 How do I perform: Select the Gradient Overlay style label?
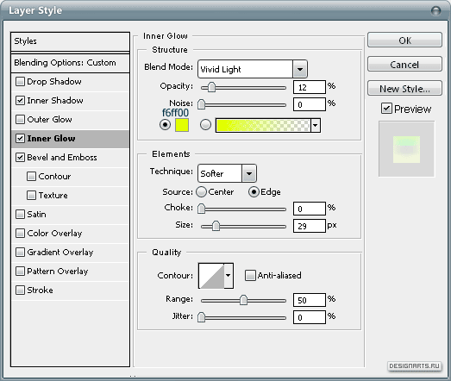[x=60, y=253]
